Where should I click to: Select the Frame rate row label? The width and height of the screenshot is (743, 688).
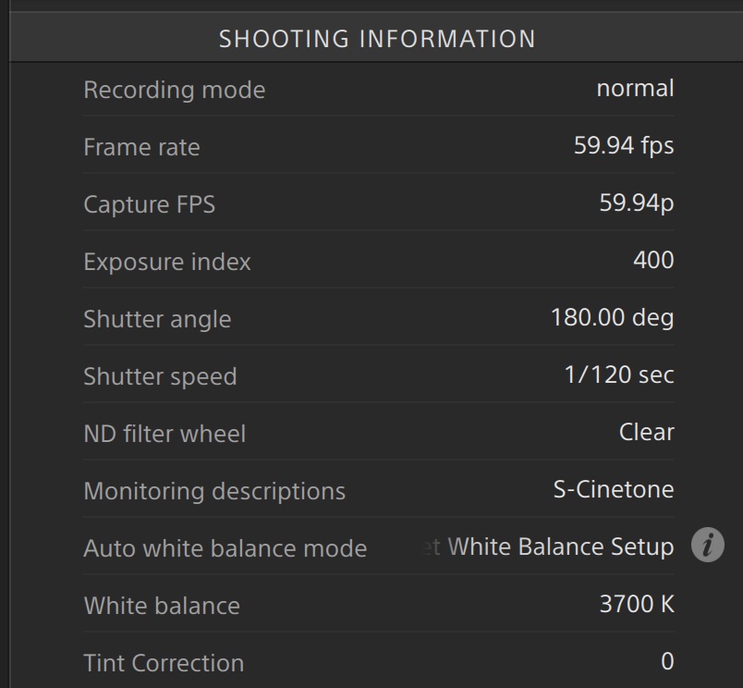coord(141,147)
